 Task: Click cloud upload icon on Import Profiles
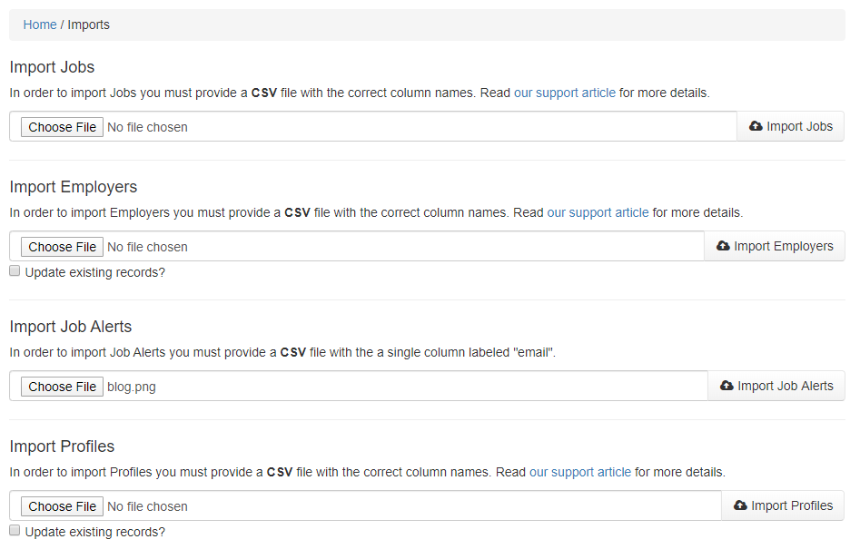click(x=740, y=506)
